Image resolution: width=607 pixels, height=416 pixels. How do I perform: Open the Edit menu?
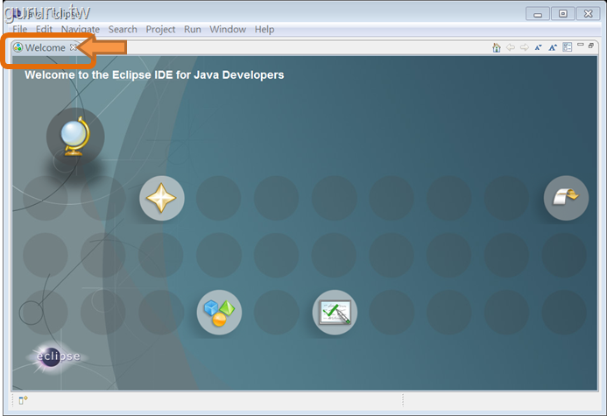click(x=44, y=30)
